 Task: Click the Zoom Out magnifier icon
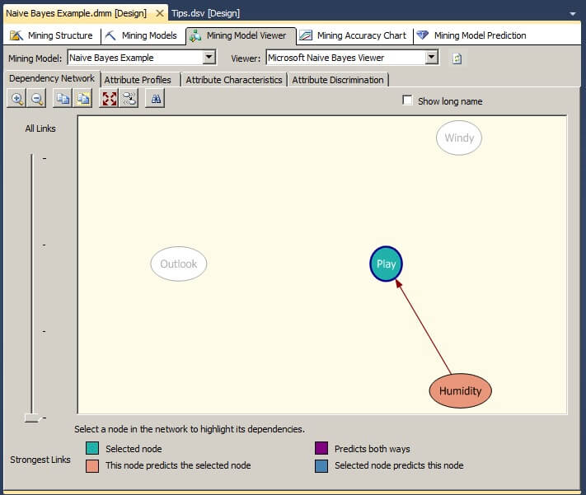36,99
